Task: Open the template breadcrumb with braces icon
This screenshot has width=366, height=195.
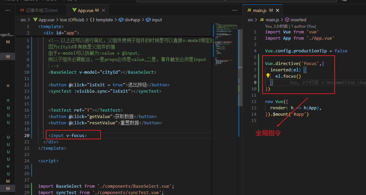Action: 101,20
